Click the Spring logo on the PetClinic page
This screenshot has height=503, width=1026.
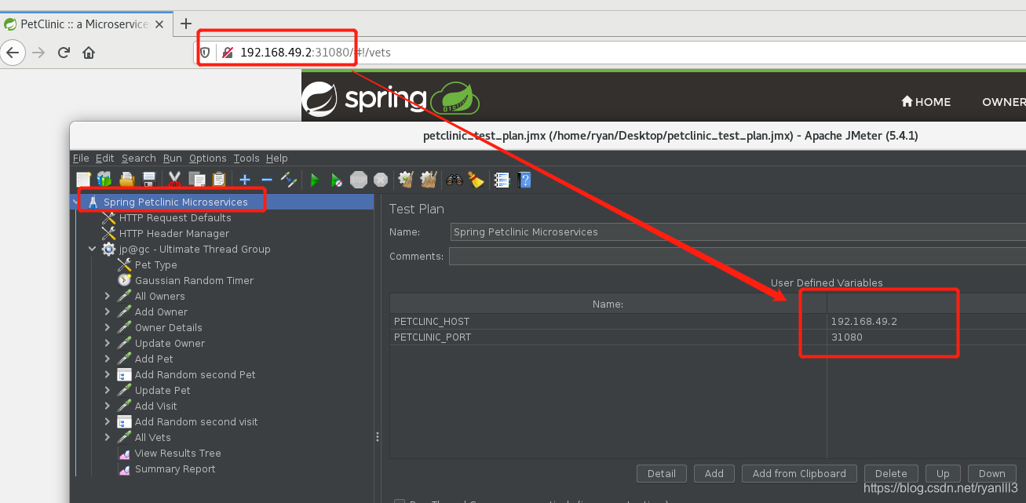click(x=391, y=99)
